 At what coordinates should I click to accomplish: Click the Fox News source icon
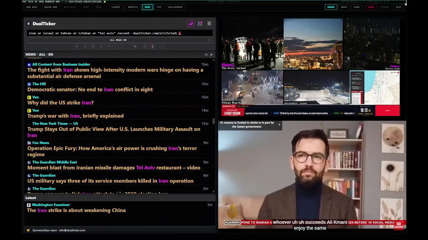point(29,143)
